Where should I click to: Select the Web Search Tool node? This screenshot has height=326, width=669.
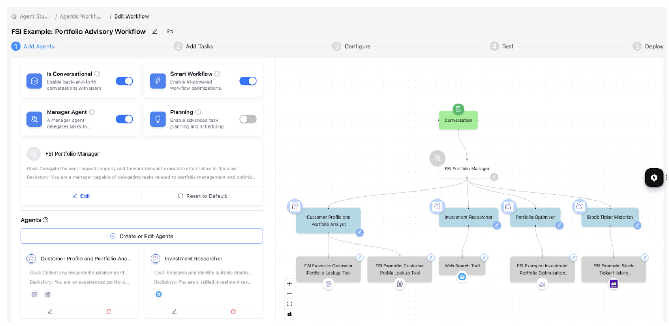(x=462, y=266)
